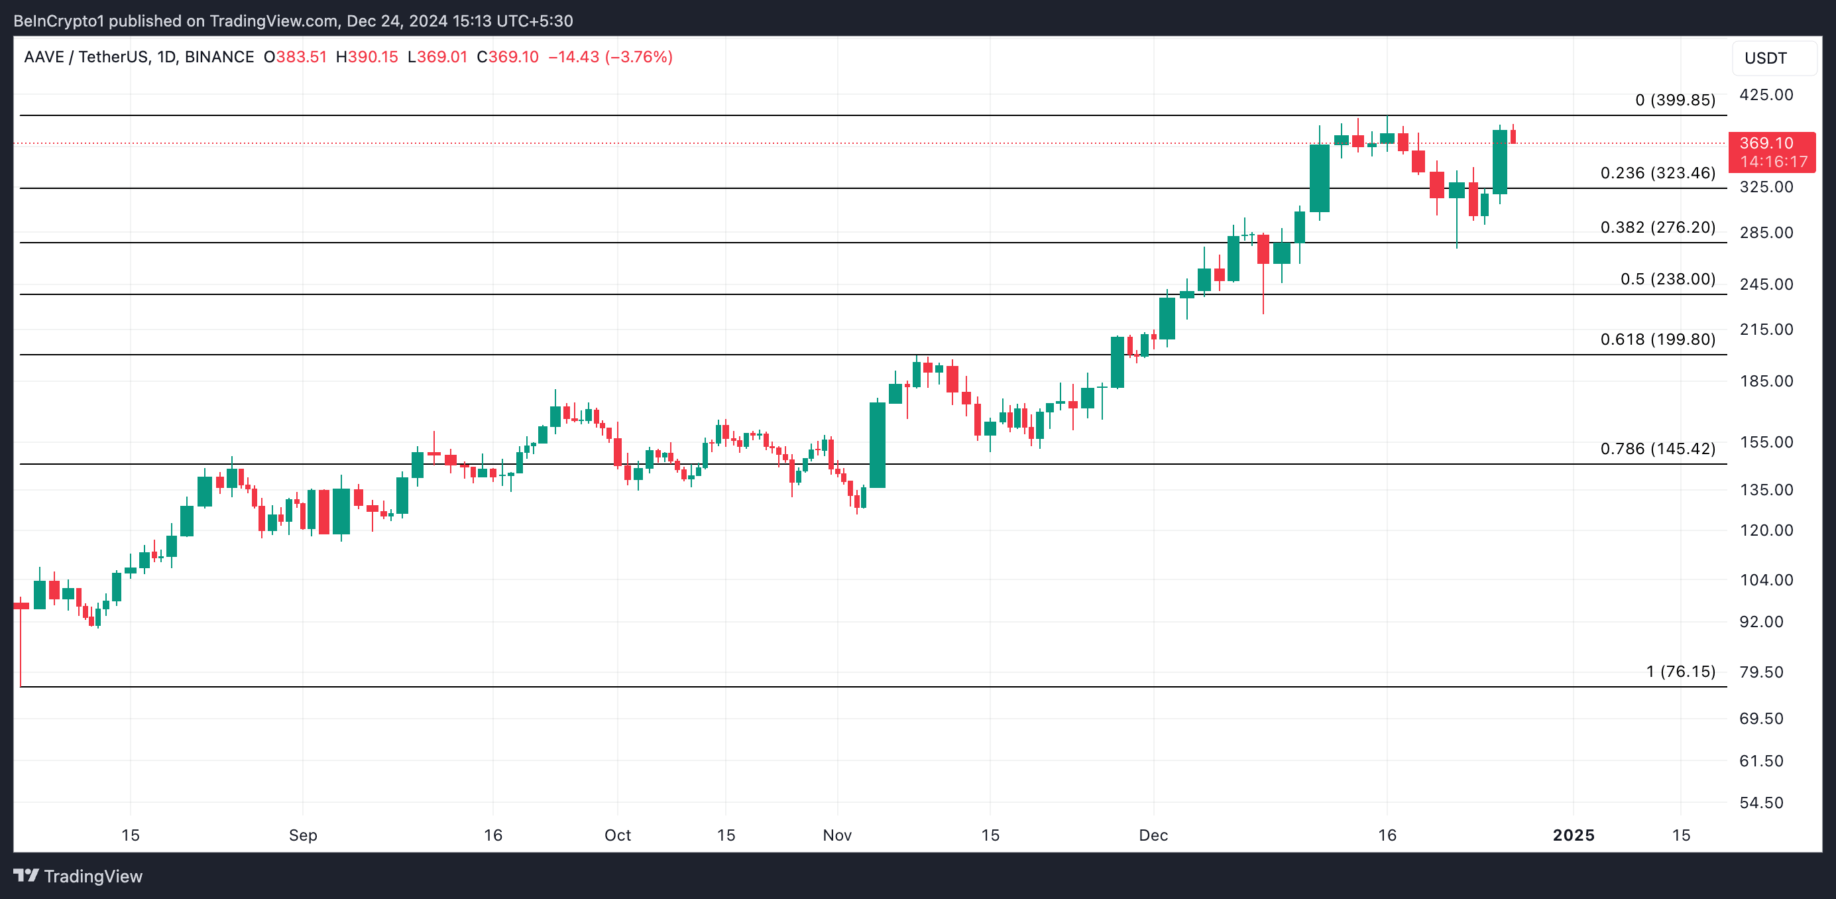Click the 2025 label on time axis
The height and width of the screenshot is (899, 1836).
pos(1573,835)
